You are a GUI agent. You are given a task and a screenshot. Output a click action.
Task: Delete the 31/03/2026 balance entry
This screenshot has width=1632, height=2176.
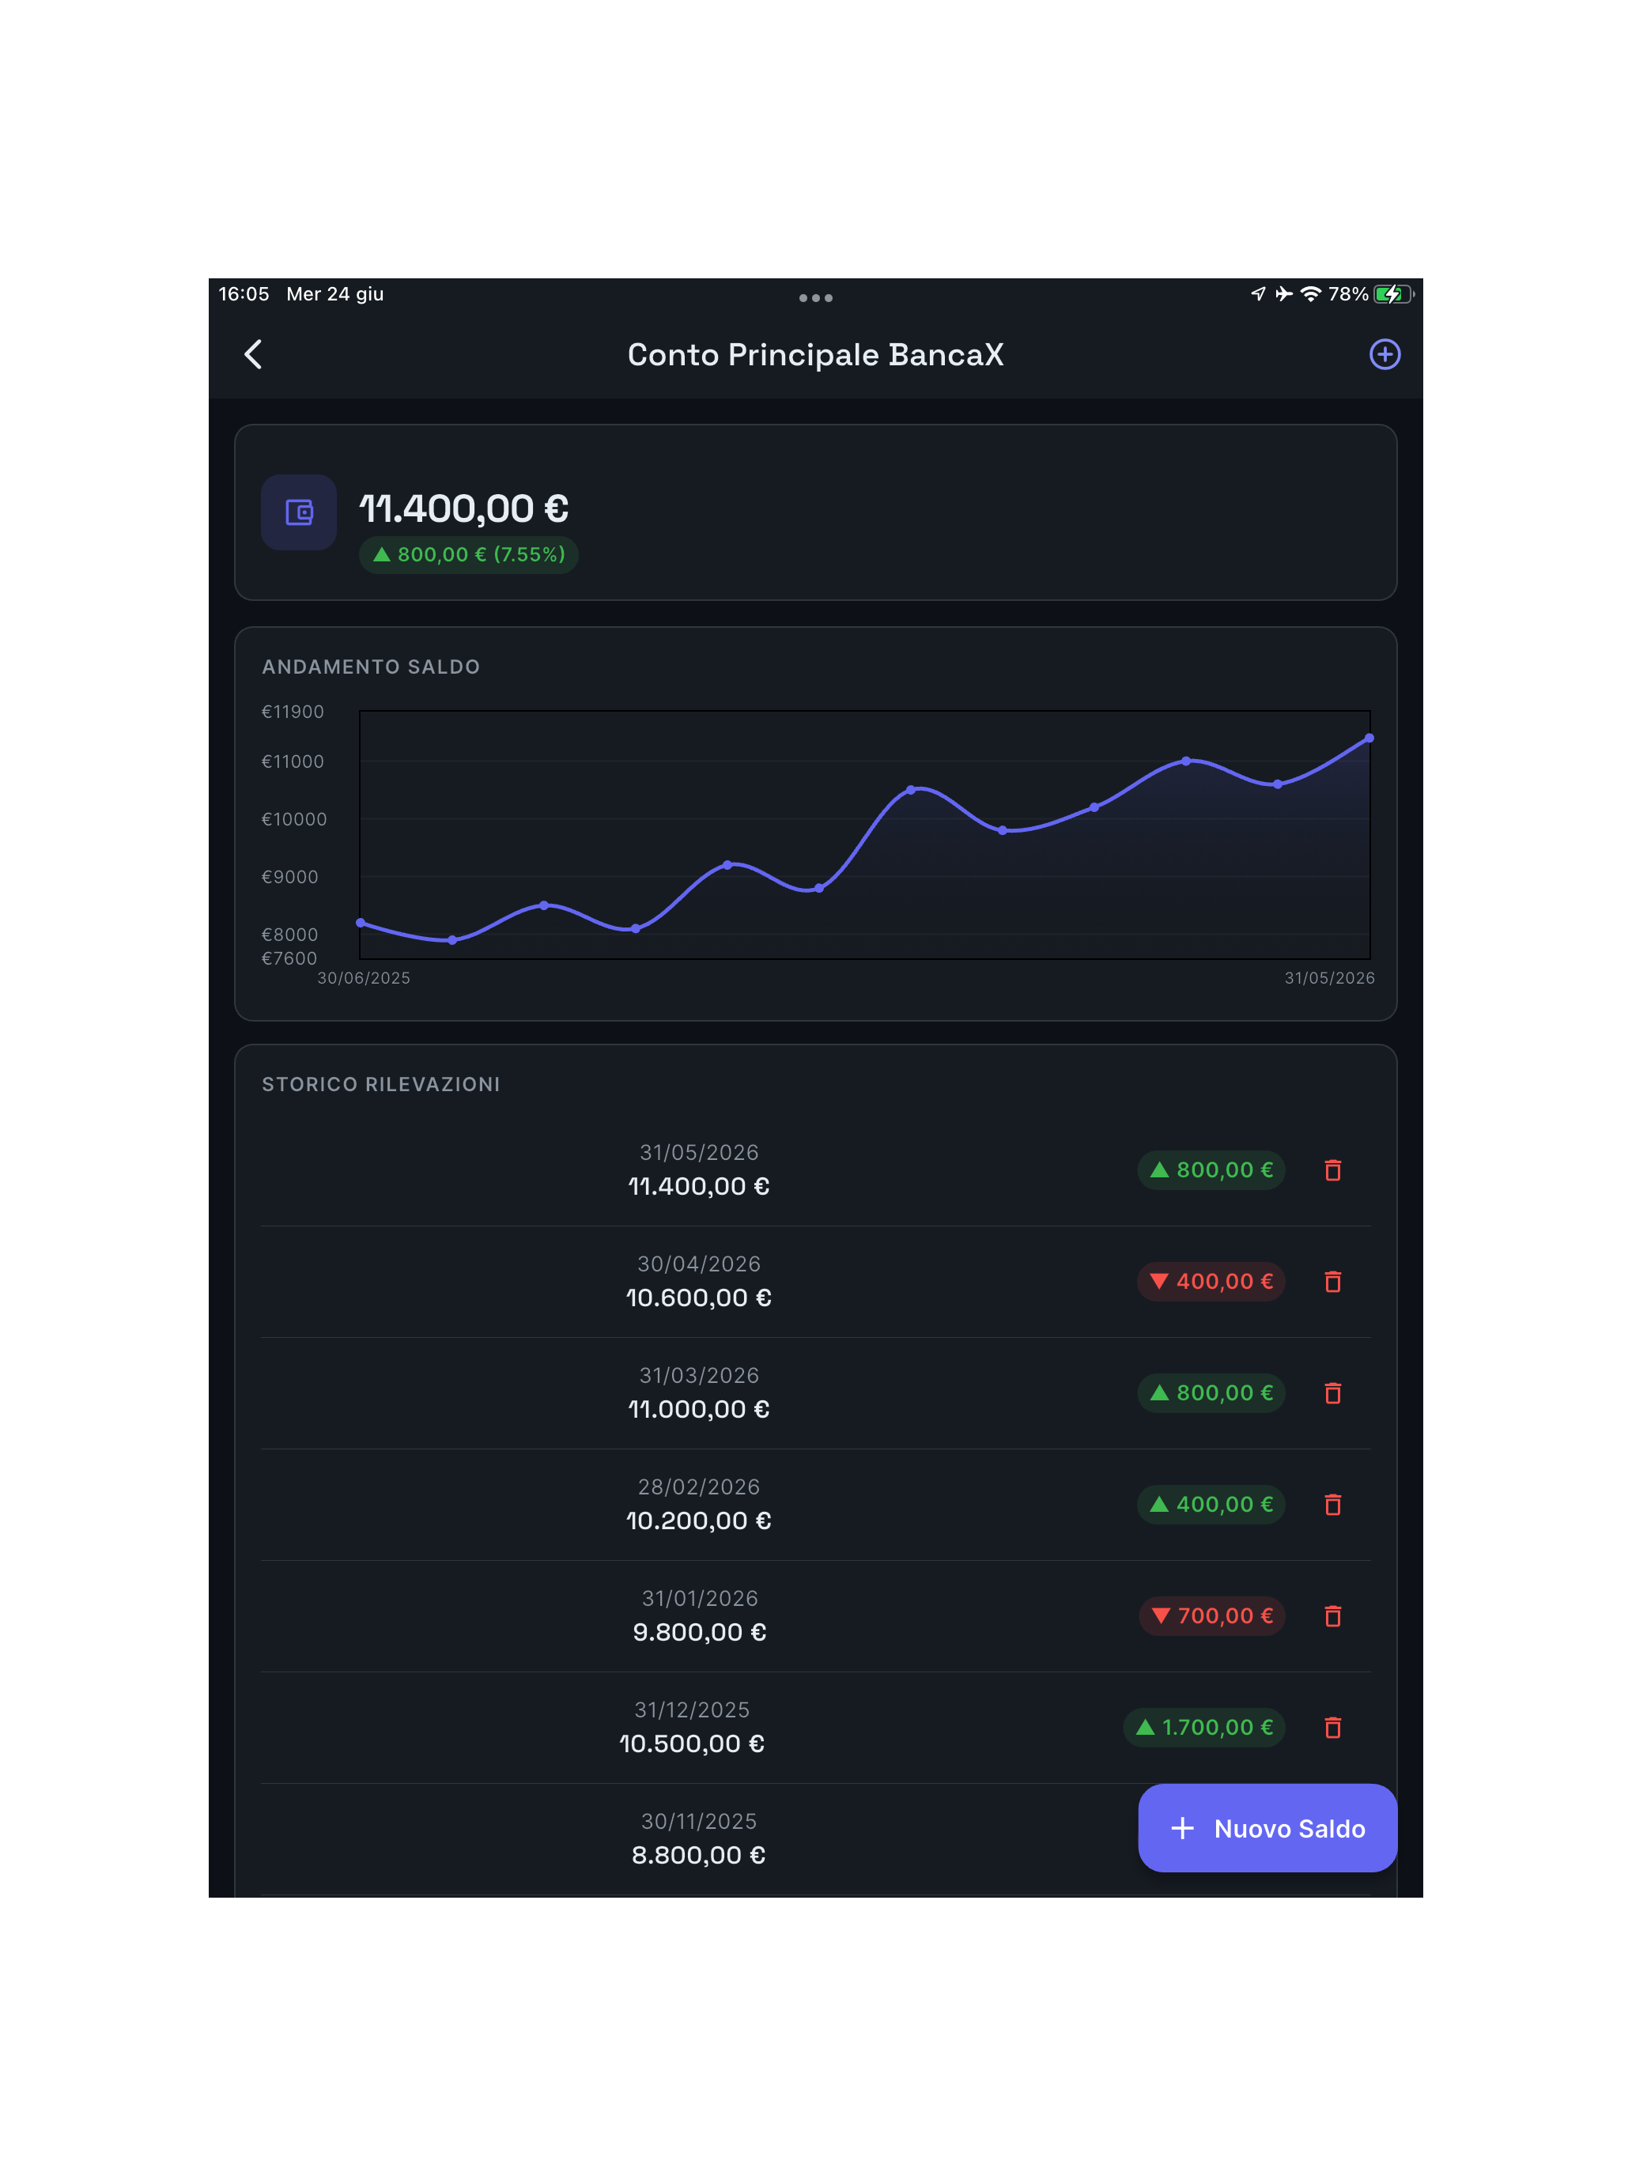pyautogui.click(x=1332, y=1392)
